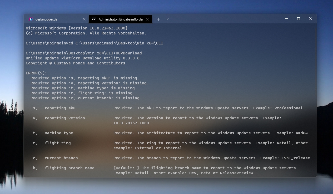333x194 pixels.
Task: Click the X icon on the Administrator tab
Action: (147, 19)
